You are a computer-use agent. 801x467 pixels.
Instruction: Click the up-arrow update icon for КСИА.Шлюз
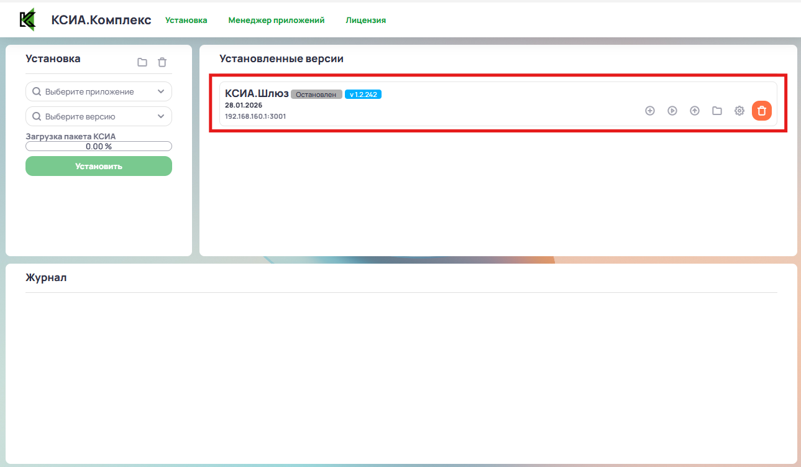695,111
